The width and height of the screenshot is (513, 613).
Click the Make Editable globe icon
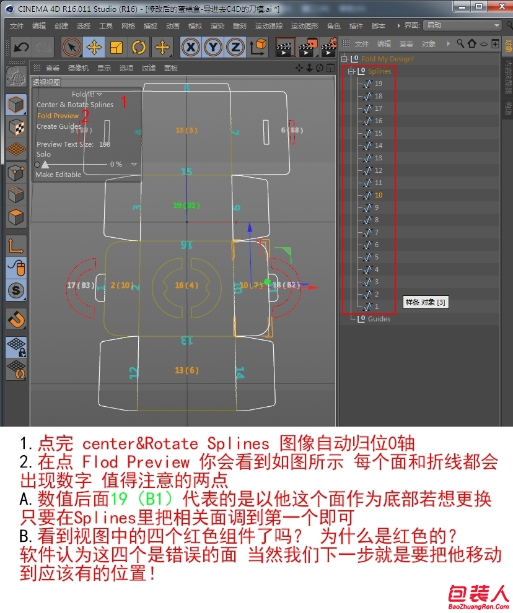point(16,76)
